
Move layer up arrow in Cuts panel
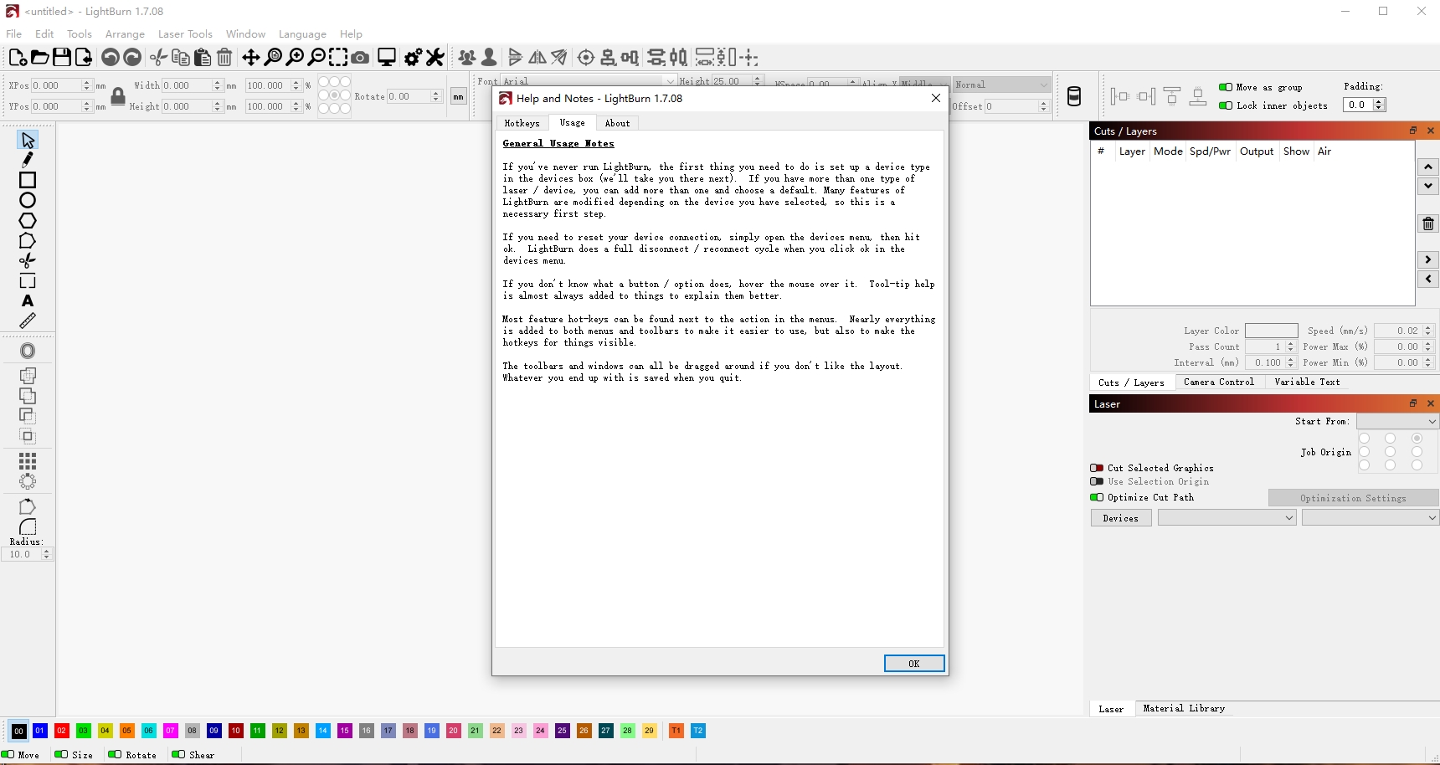coord(1428,167)
